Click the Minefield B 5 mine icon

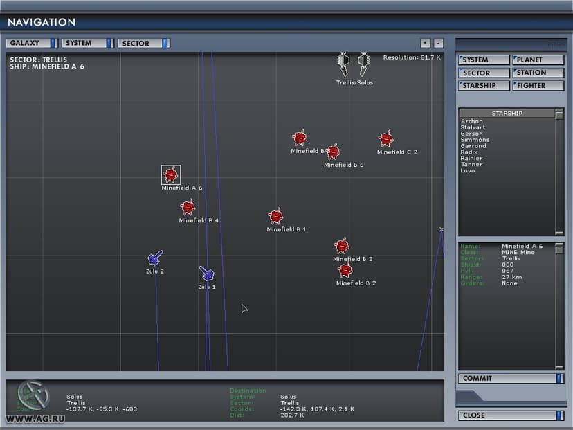click(300, 138)
